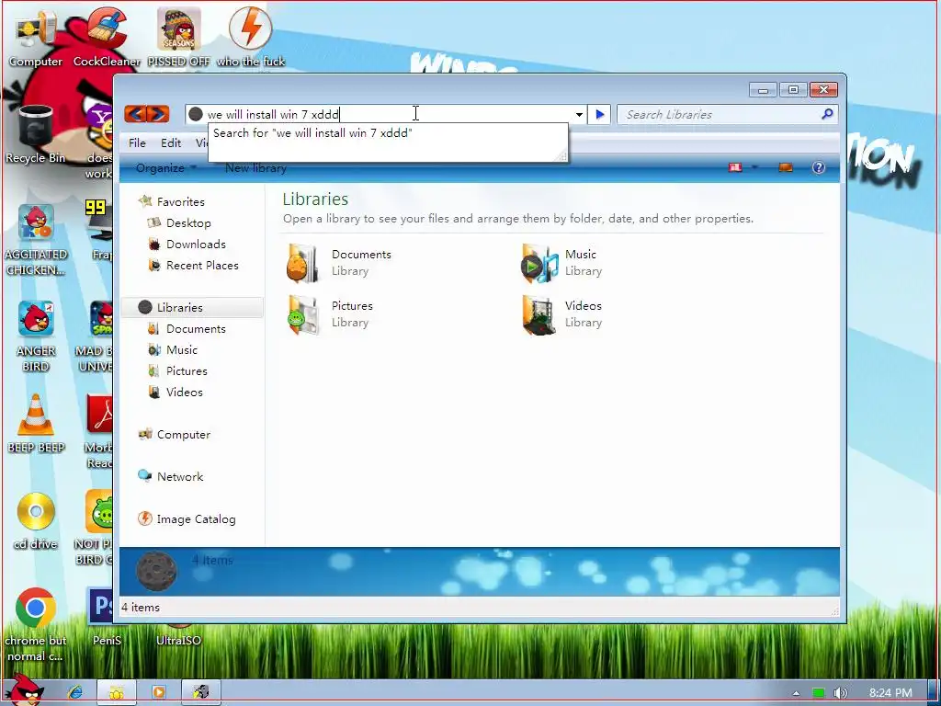Click the green tray status icon
941x706 pixels.
point(819,693)
